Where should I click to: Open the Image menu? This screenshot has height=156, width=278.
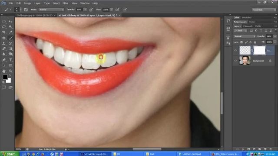[27, 3]
